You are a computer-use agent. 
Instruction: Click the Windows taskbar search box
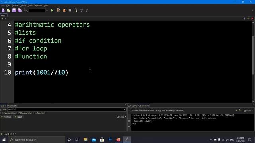pyautogui.click(x=37, y=139)
